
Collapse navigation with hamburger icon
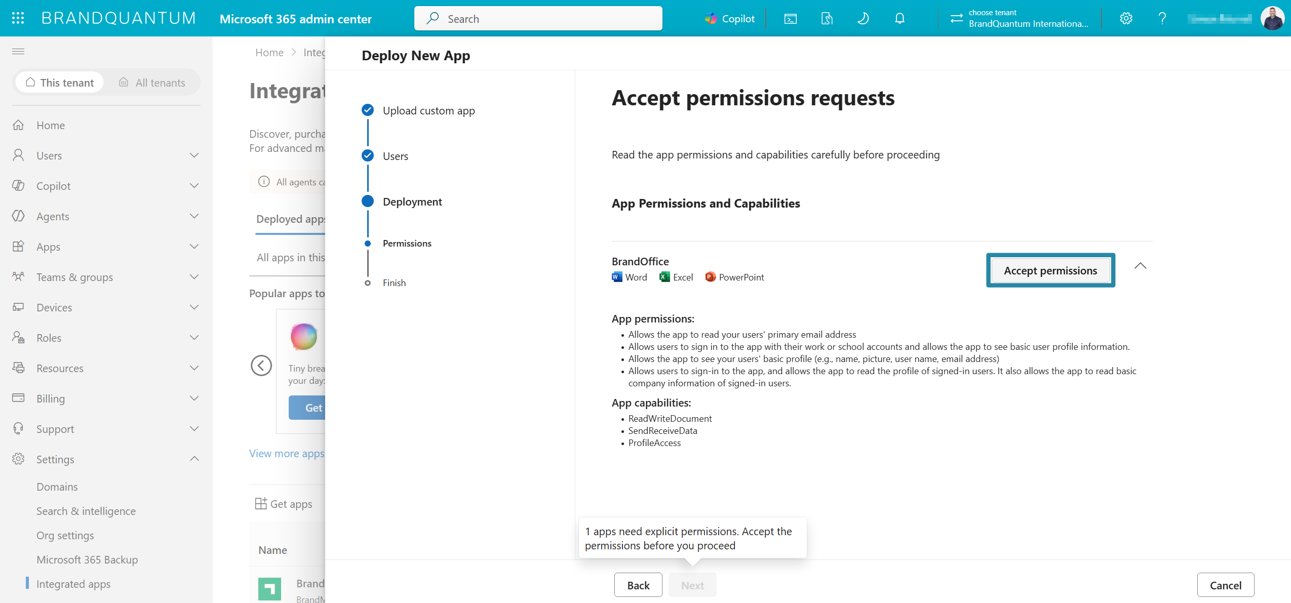(18, 51)
